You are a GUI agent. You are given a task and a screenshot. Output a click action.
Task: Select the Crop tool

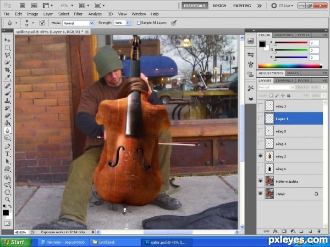click(x=7, y=70)
